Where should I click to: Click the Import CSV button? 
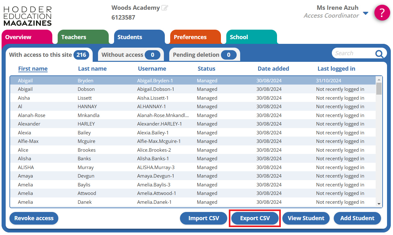click(x=204, y=218)
